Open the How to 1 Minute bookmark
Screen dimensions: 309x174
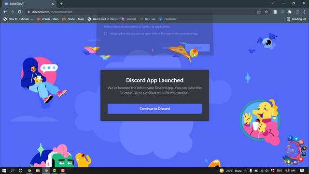tap(18, 19)
